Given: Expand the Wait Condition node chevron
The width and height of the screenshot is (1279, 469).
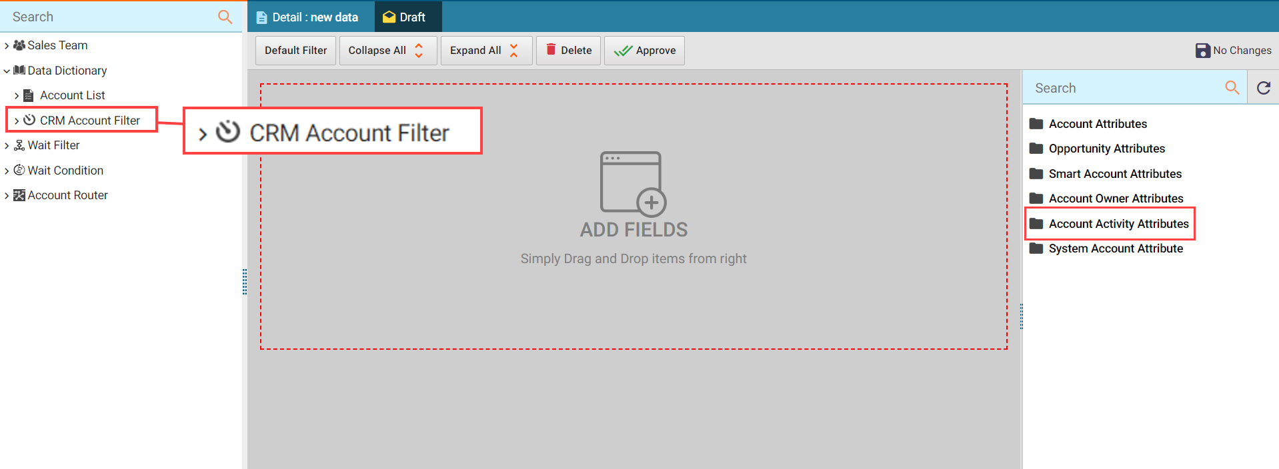Looking at the screenshot, I should 7,171.
